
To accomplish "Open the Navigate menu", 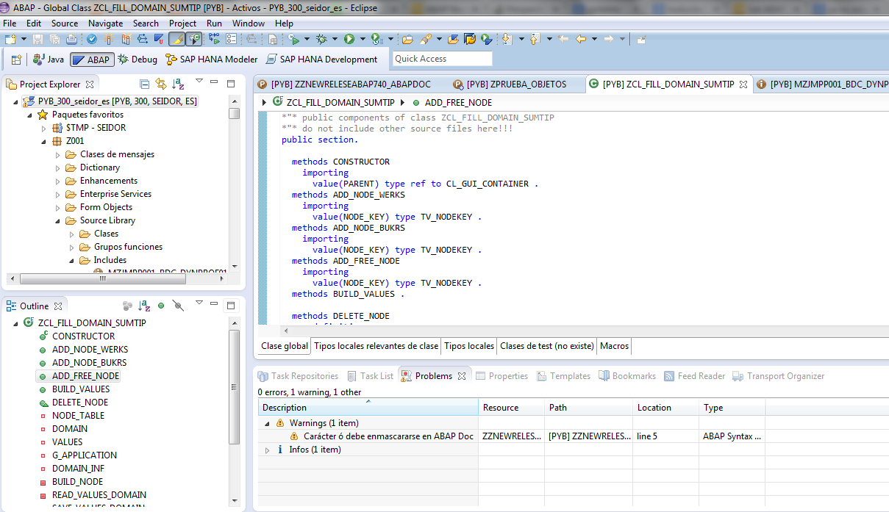I will [x=105, y=23].
